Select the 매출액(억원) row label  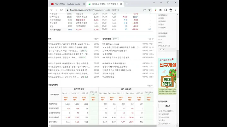coord(53,104)
